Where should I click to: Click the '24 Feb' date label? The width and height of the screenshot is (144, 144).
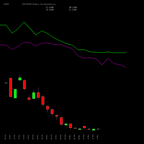[42, 137]
